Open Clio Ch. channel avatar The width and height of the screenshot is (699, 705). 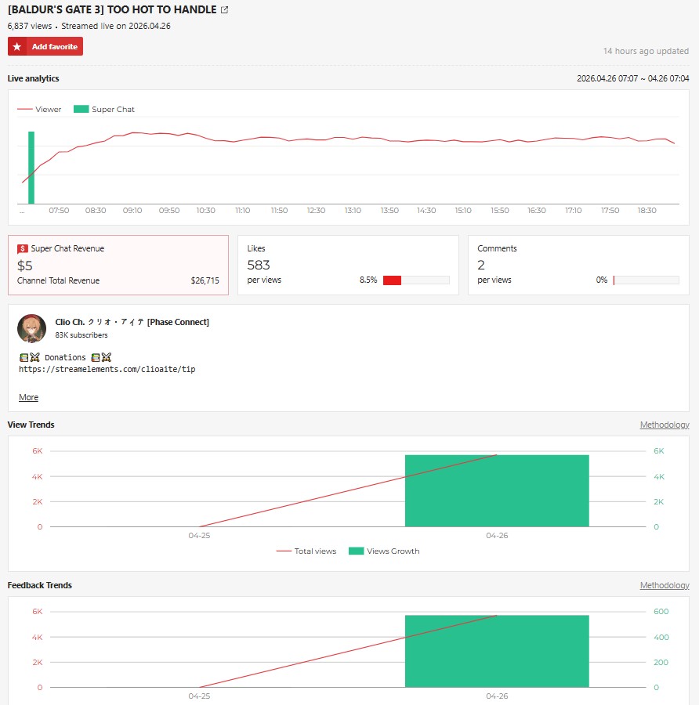pos(31,328)
